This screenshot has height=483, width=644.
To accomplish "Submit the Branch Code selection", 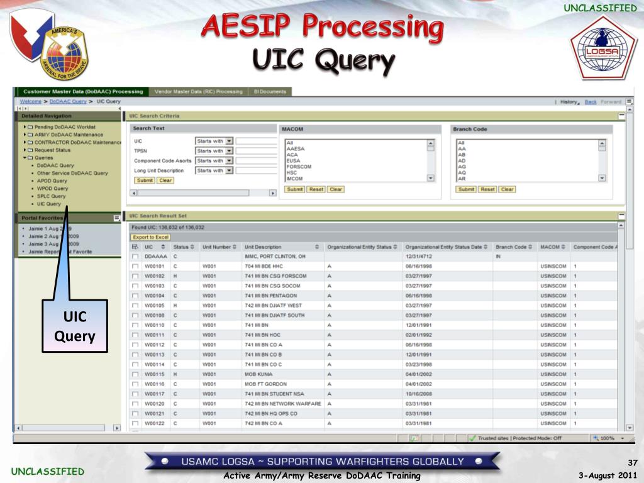I will [466, 189].
